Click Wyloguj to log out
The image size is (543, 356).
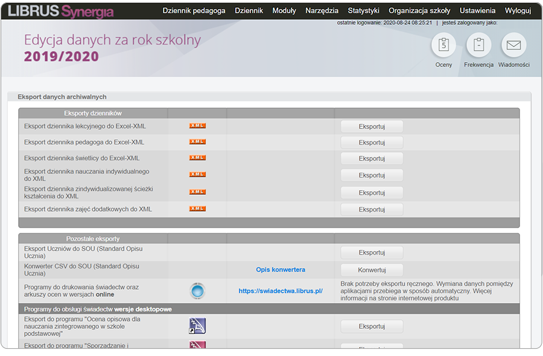[x=518, y=10]
